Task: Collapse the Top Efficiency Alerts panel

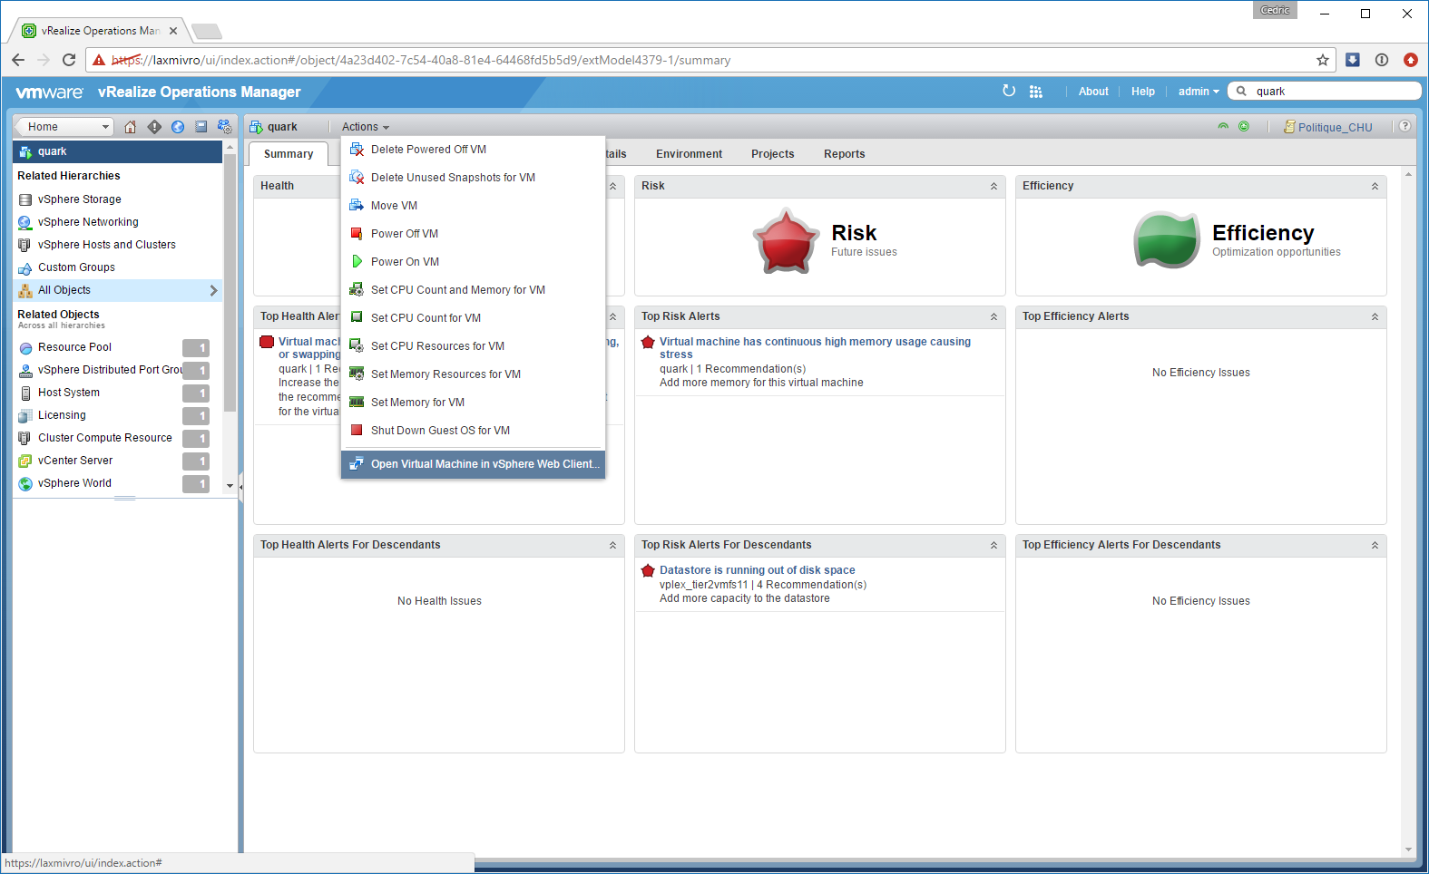Action: point(1375,316)
